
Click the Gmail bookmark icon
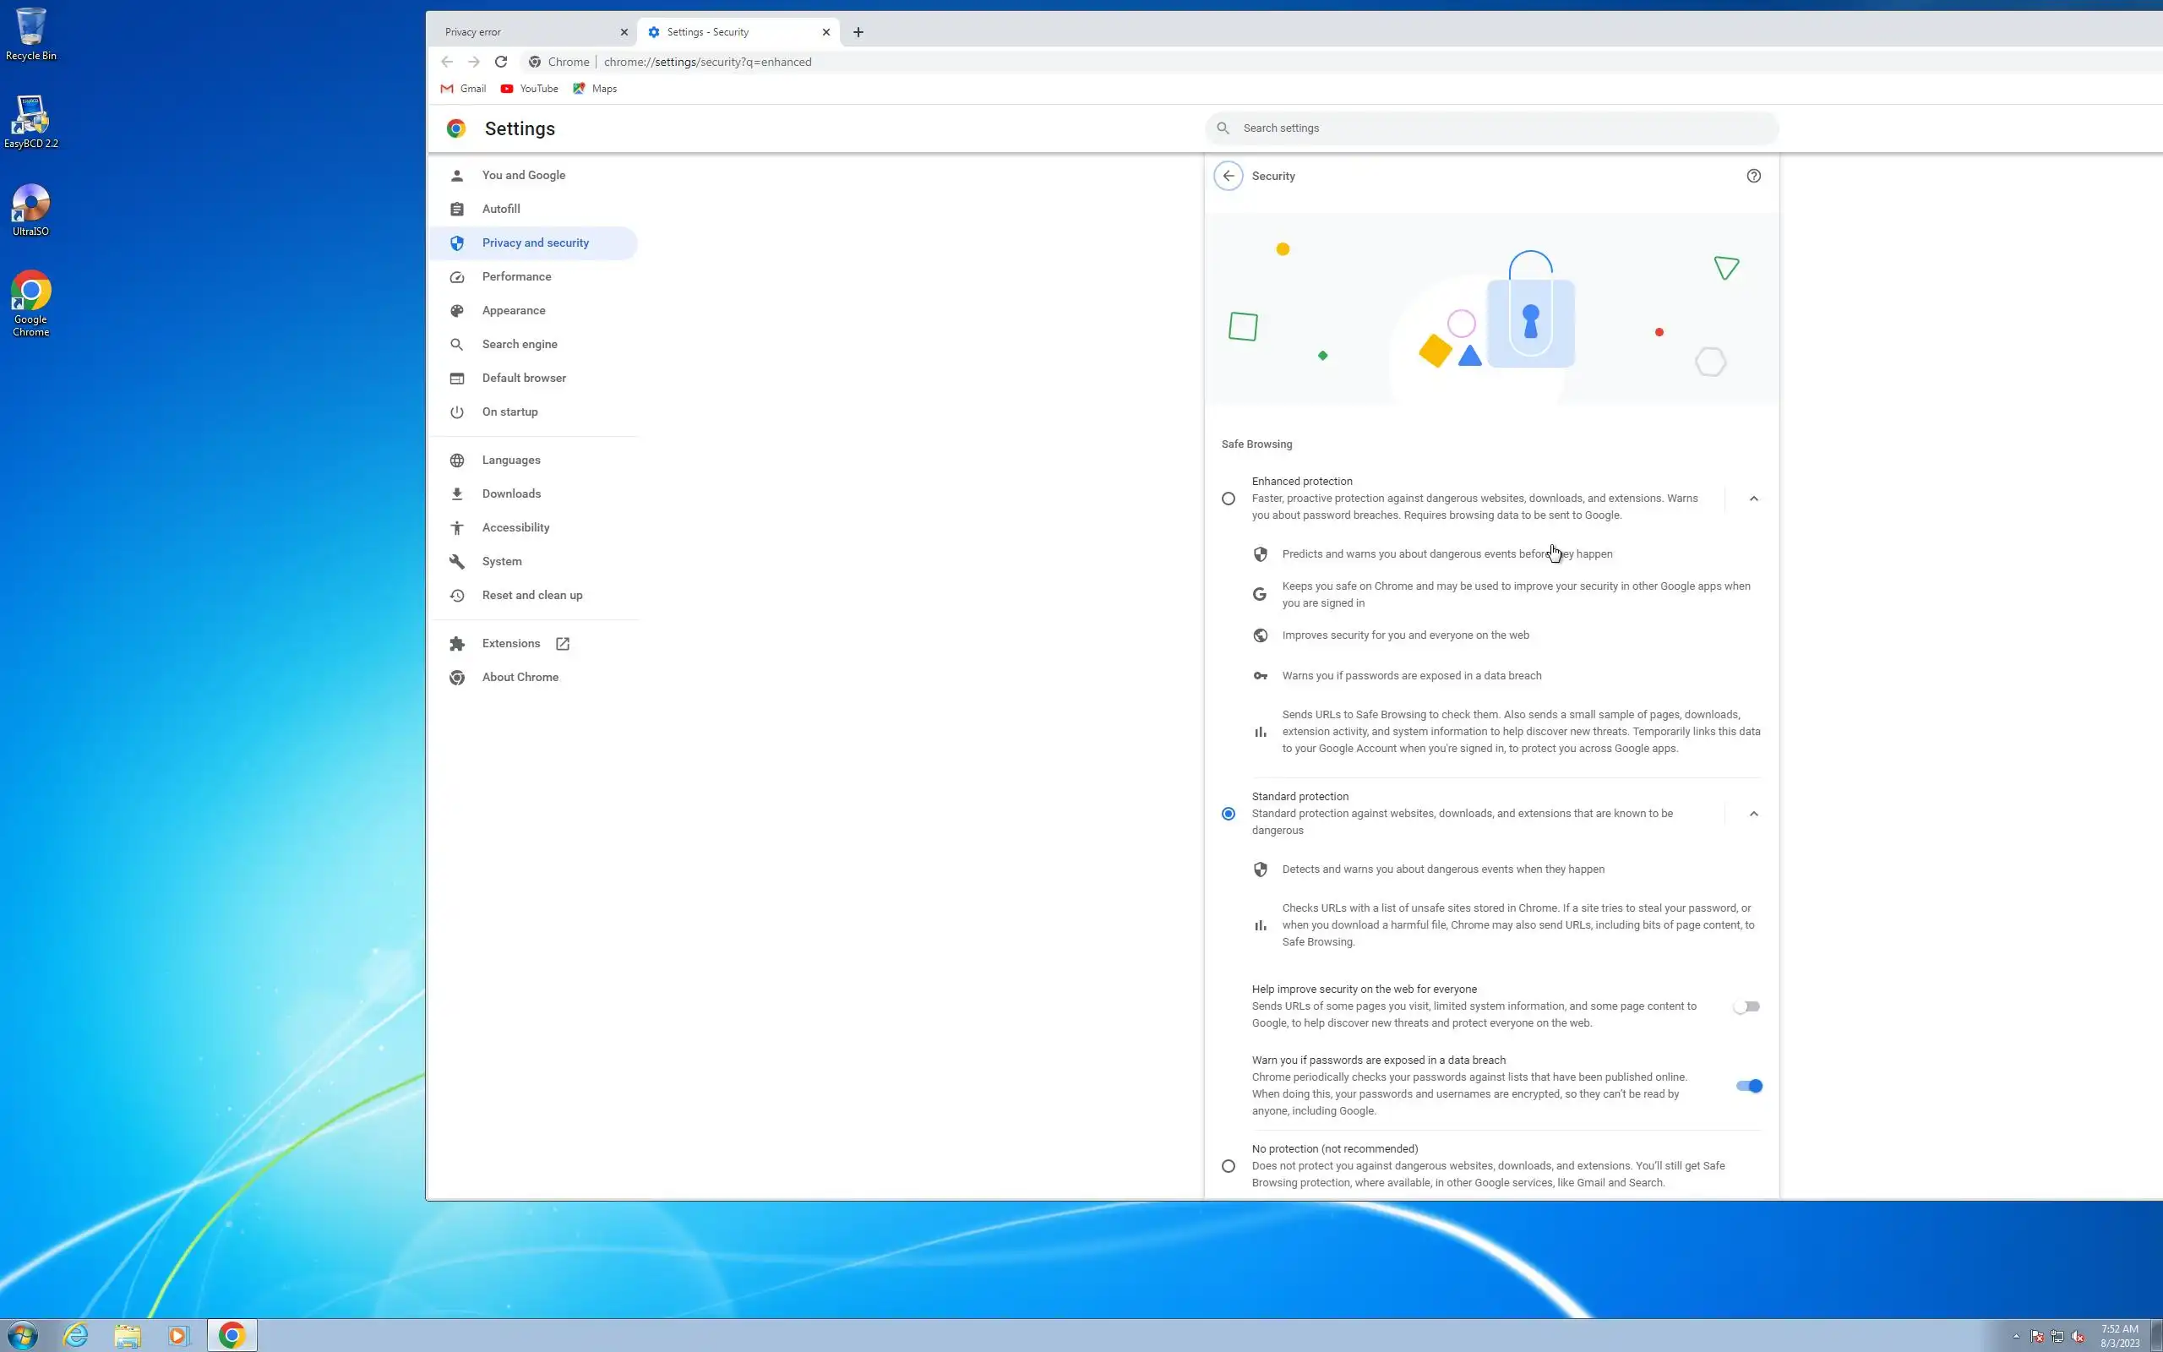(x=447, y=89)
